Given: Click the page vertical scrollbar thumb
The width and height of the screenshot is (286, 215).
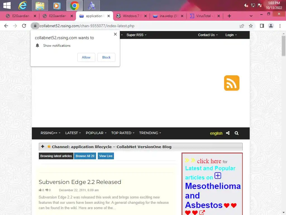Looking at the screenshot, I should tap(283, 46).
